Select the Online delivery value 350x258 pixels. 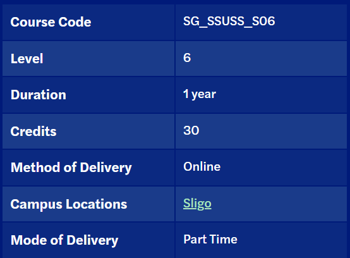coord(202,167)
